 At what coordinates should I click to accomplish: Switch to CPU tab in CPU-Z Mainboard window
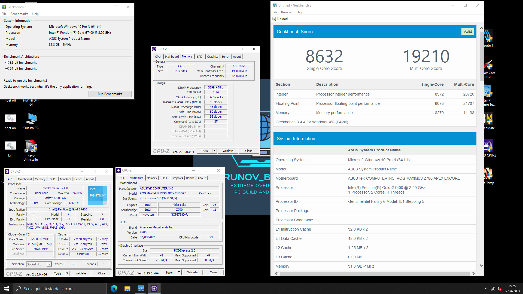(123, 178)
